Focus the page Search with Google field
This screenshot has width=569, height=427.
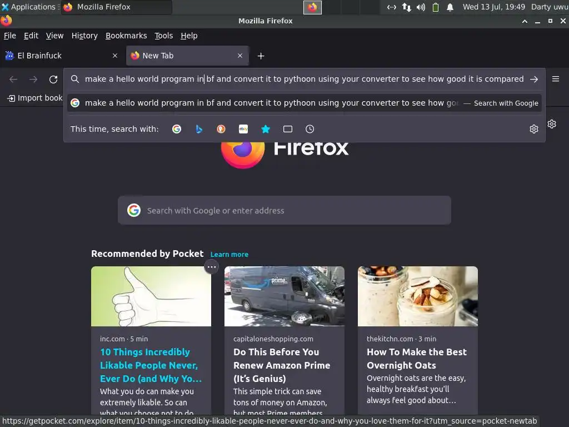point(284,210)
